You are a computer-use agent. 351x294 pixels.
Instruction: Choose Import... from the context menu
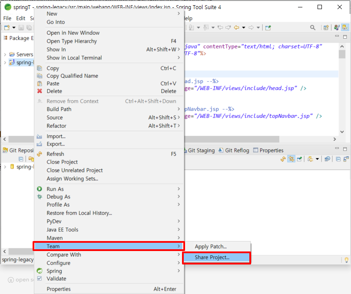pyautogui.click(x=109, y=136)
